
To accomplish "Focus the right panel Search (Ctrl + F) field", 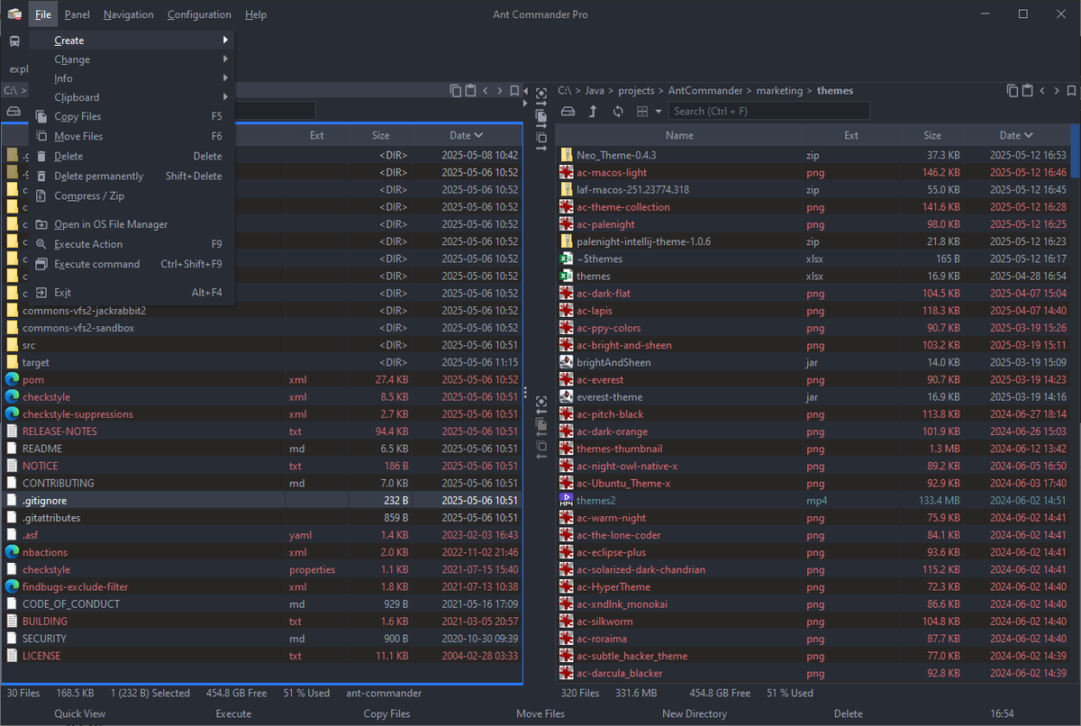I will tap(770, 111).
